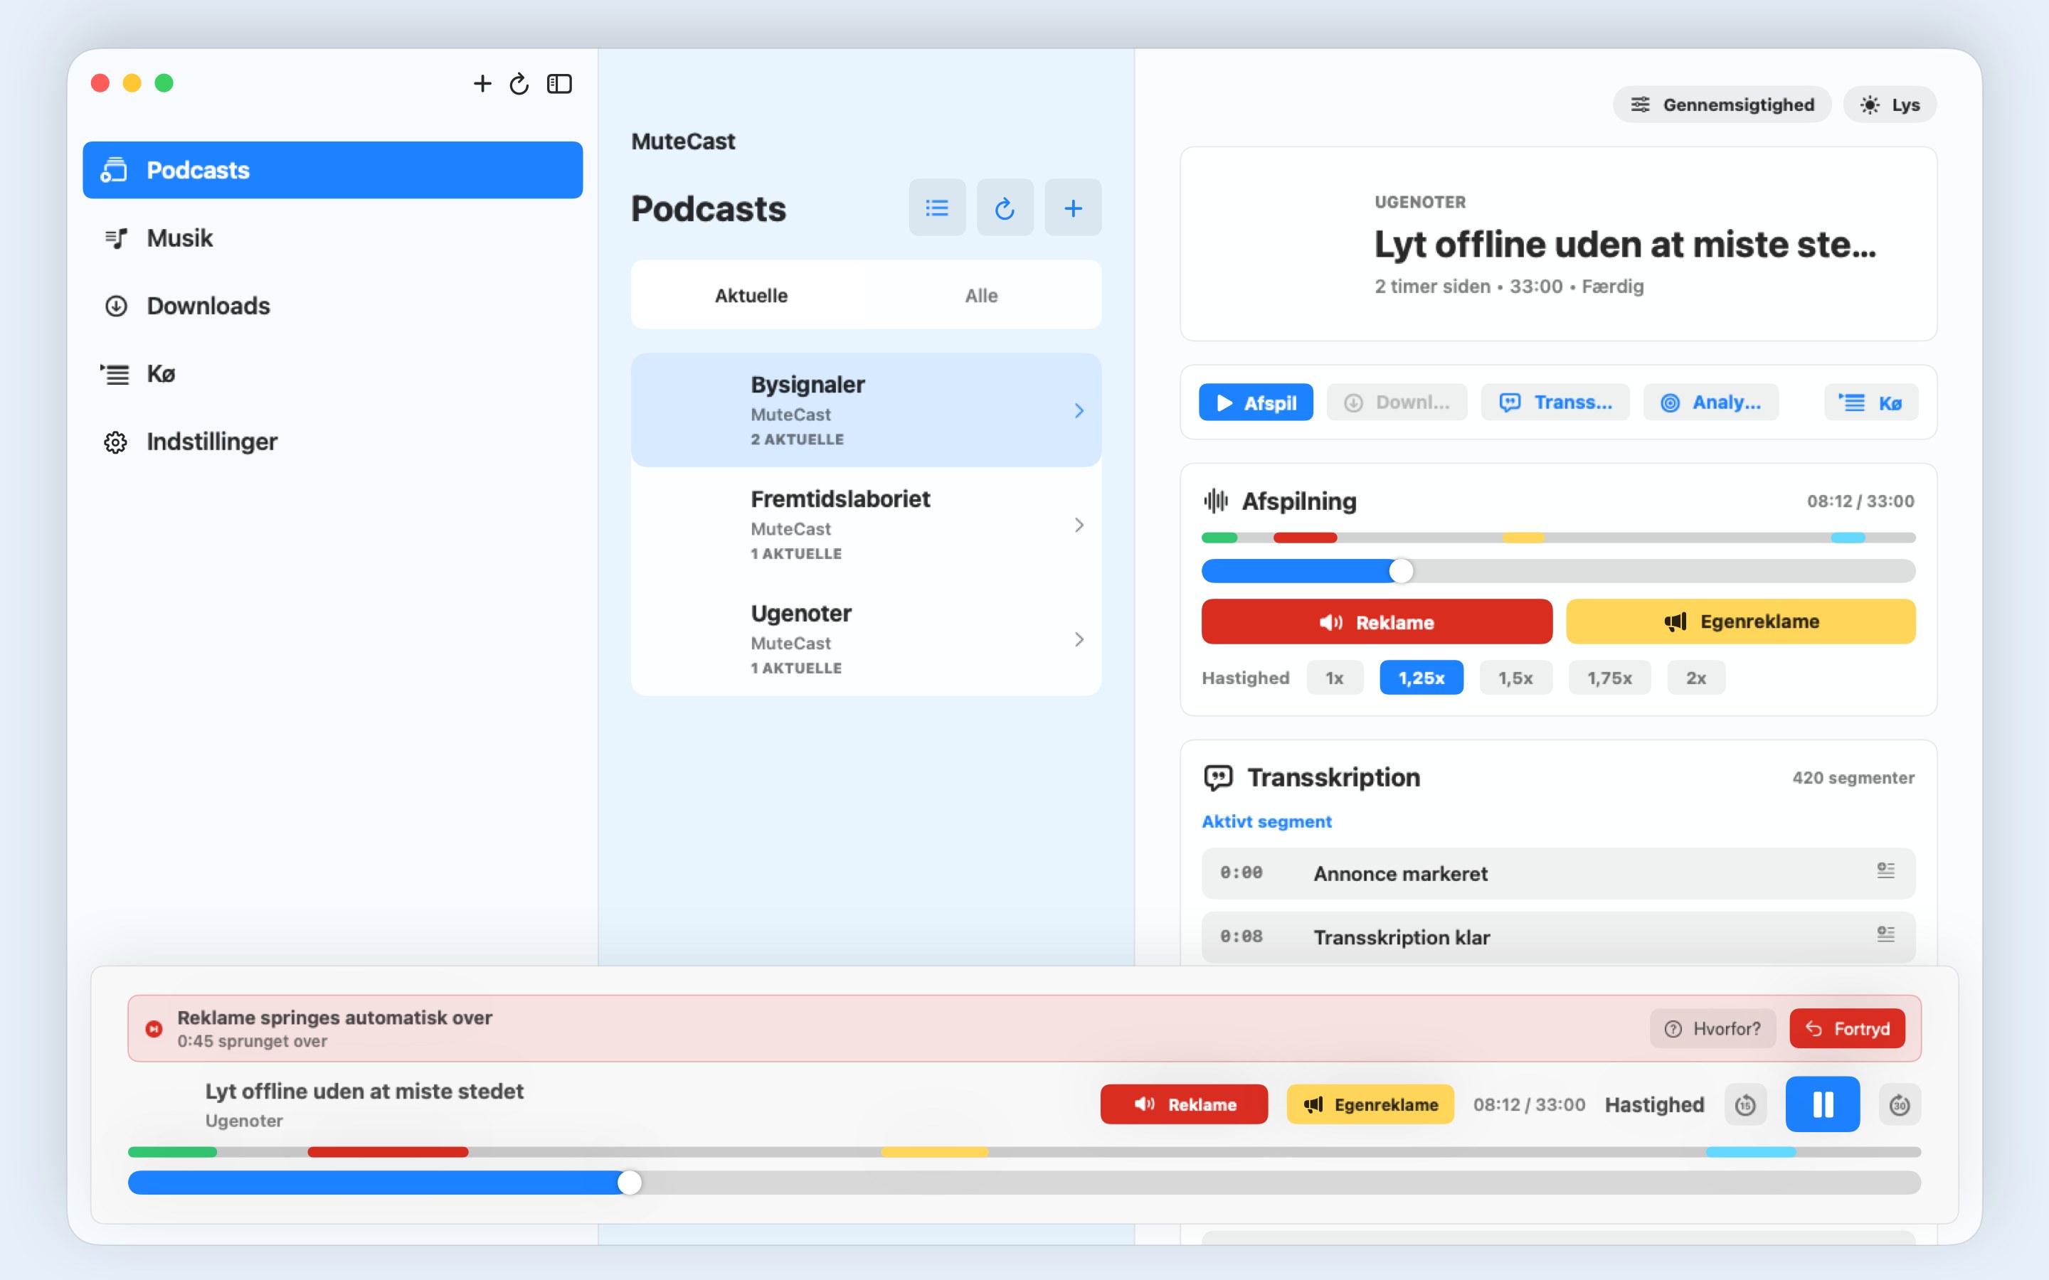2049x1280 pixels.
Task: Expand the Fremtidslaboriet podcast chevron
Action: point(1079,525)
